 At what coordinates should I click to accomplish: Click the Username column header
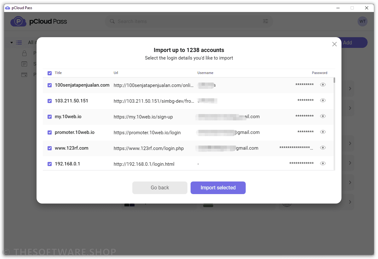coord(205,73)
